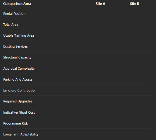Viewport: 156px width, 140px height.
Task: Click the Site A column header
Action: [100, 4]
